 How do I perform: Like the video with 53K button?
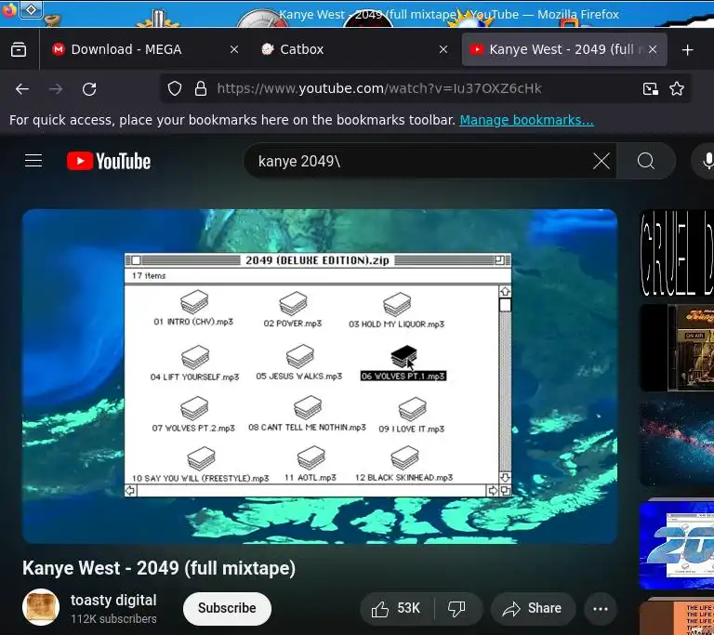[396, 608]
